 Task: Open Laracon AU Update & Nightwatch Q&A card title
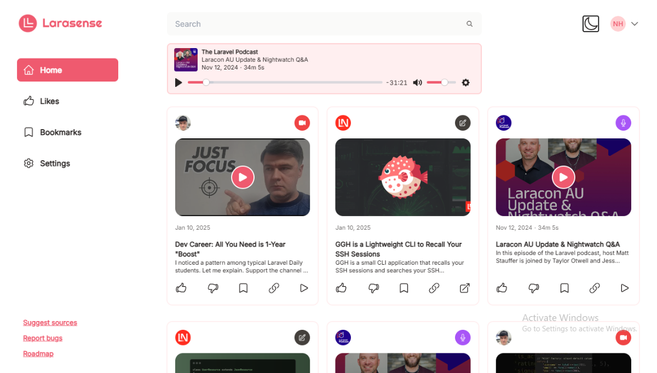coord(558,244)
